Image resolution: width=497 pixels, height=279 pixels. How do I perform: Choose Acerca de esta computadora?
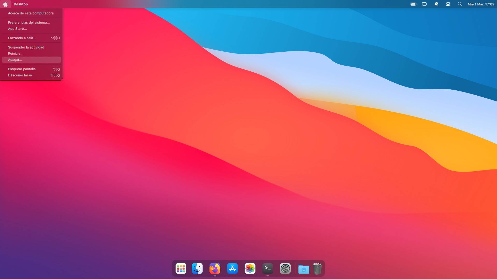pyautogui.click(x=31, y=13)
